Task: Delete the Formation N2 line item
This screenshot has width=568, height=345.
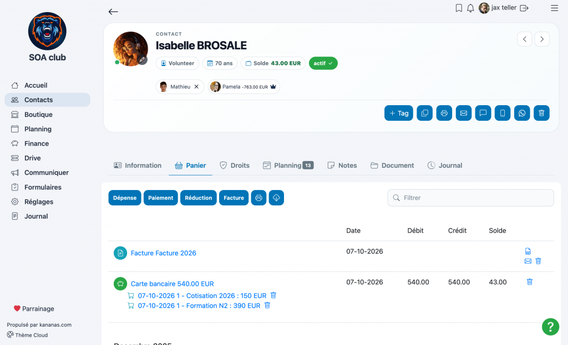Action: [267, 305]
